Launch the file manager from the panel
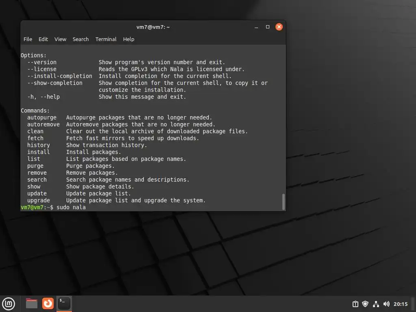This screenshot has height=312, width=416. (x=32, y=303)
